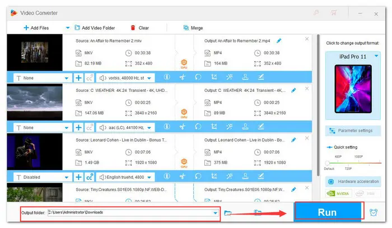
Task: Click An Affair to Remember video thumbnail
Action: point(35,53)
